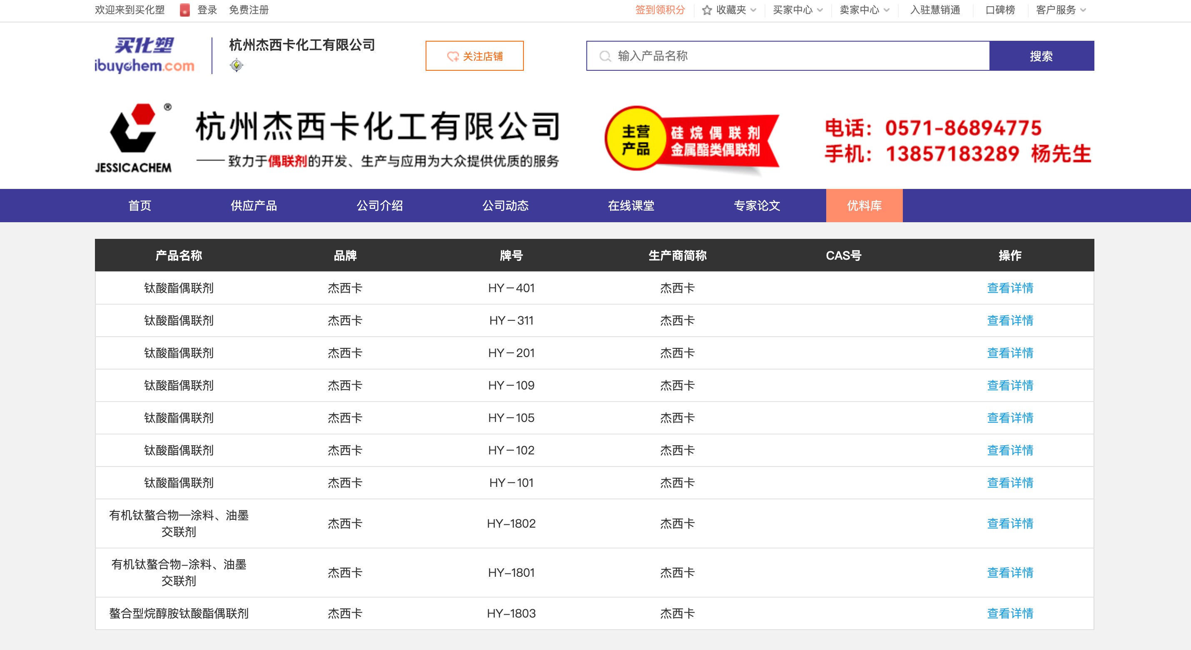This screenshot has height=650, width=1191.
Task: Expand the 卖家中心 dropdown arrow
Action: pyautogui.click(x=886, y=10)
